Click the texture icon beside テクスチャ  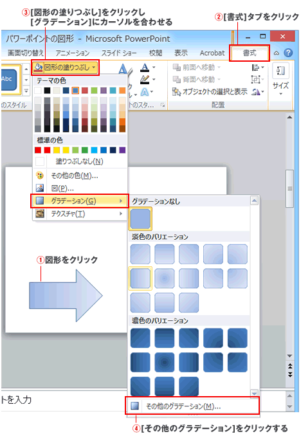click(40, 214)
